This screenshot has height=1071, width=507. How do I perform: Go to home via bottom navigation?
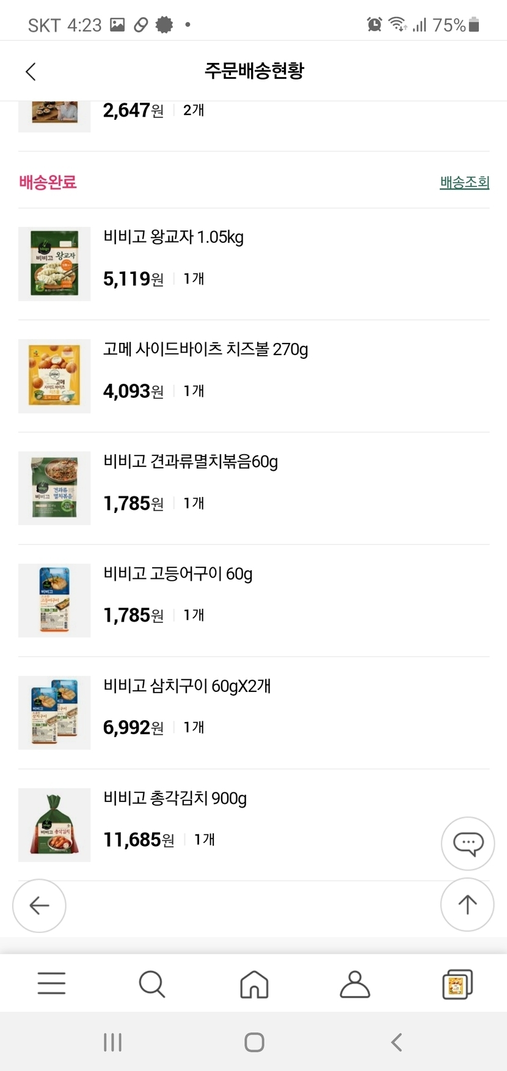coord(254,983)
